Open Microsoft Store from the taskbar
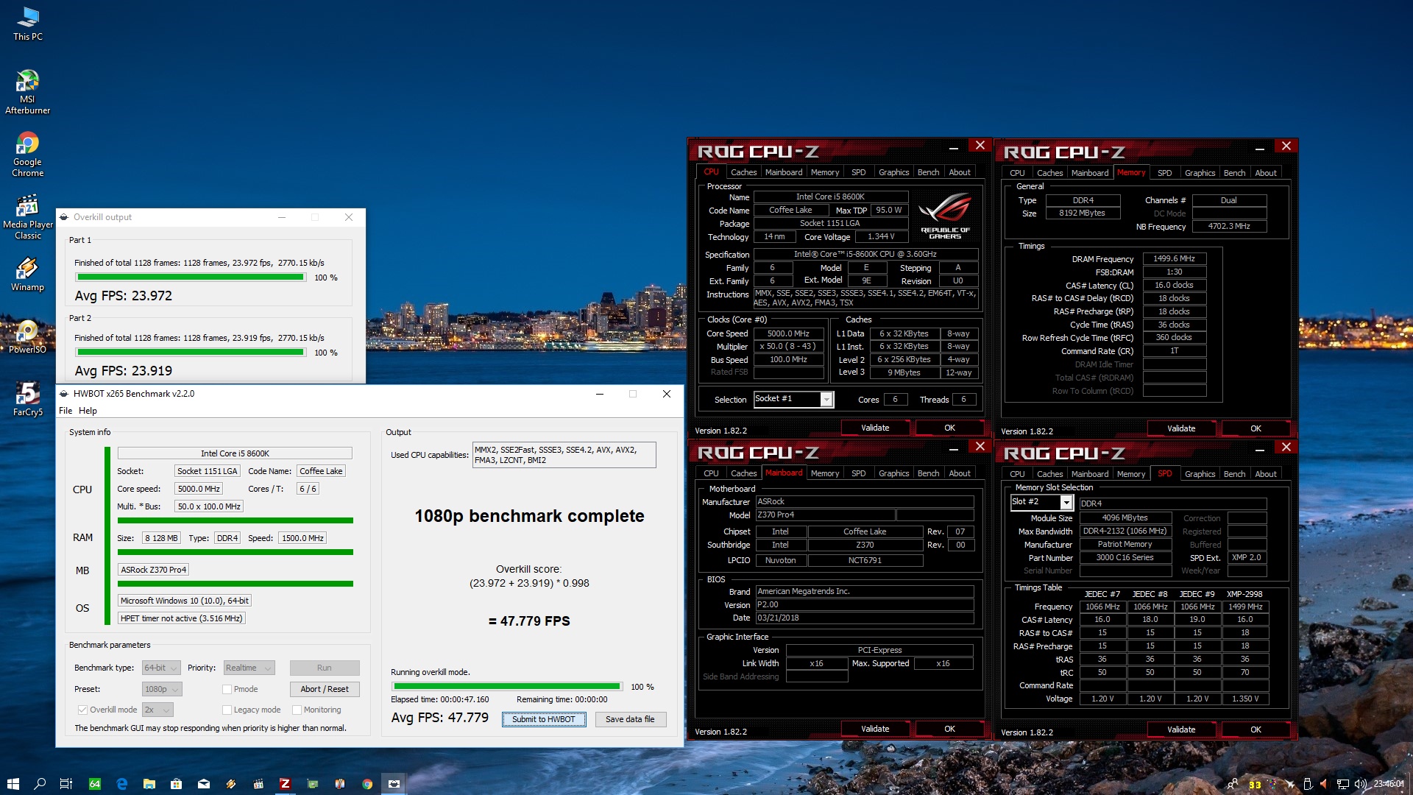Screen dimensions: 1413x795 [x=177, y=784]
